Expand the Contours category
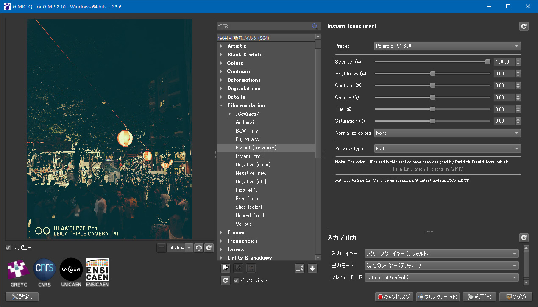The height and width of the screenshot is (307, 538). tap(221, 72)
